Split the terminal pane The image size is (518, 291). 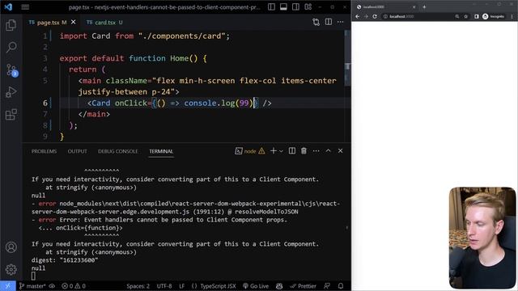pos(292,151)
